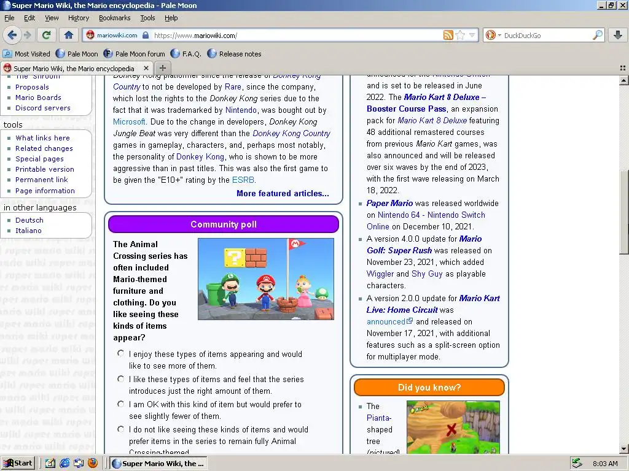Open the Windows Start menu
Image resolution: width=629 pixels, height=471 pixels.
(18, 463)
